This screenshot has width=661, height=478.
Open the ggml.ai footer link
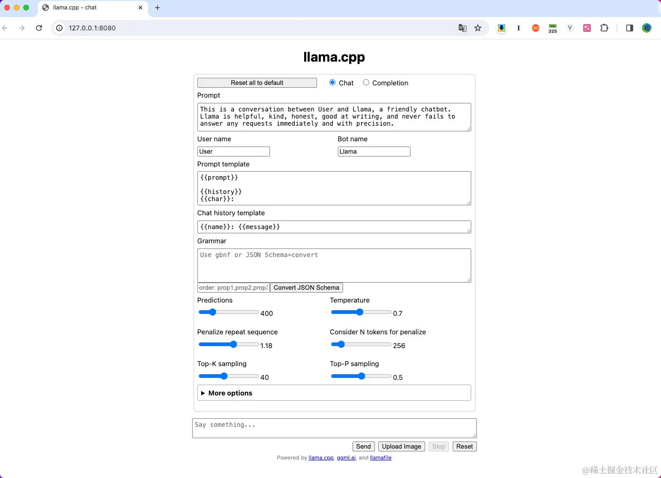(346, 458)
